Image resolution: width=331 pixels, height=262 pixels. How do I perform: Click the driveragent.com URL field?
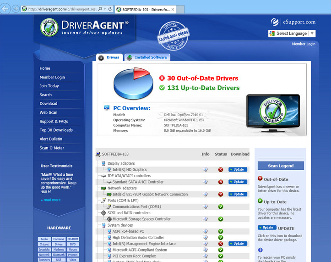pos(62,9)
